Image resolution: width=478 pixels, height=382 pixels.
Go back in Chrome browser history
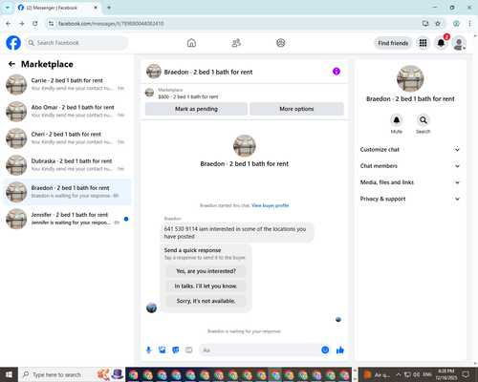tap(9, 24)
